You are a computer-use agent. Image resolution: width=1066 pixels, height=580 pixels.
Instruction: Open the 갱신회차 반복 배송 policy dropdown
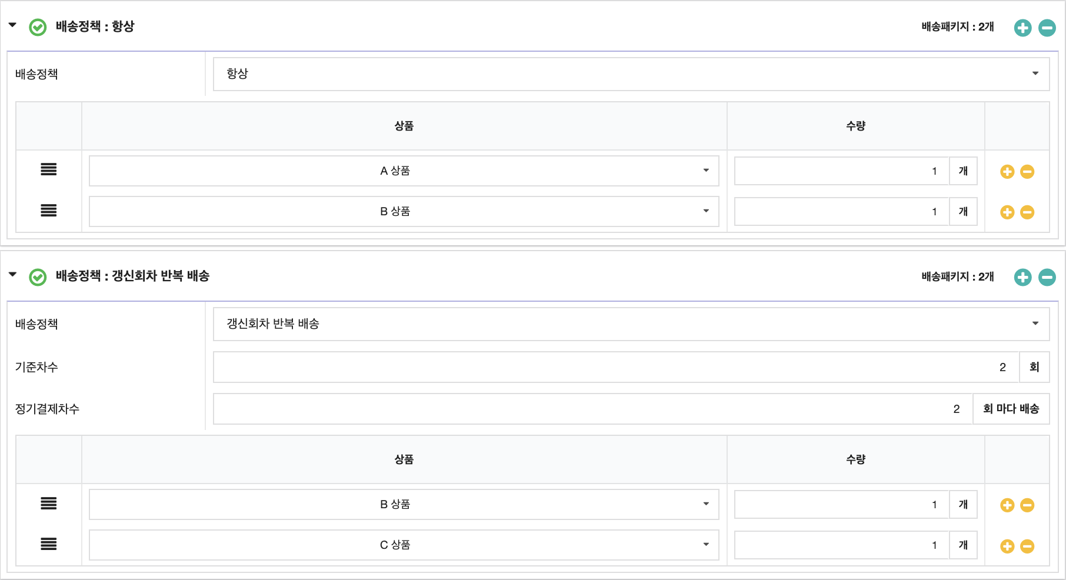click(631, 324)
